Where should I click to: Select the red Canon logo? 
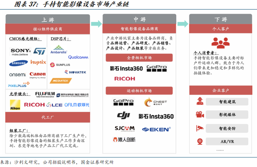click(37, 75)
